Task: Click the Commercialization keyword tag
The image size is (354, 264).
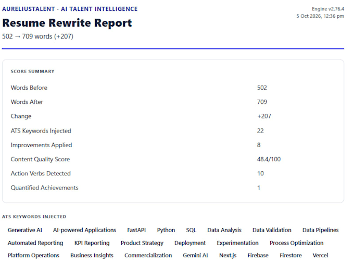Action: (x=148, y=256)
